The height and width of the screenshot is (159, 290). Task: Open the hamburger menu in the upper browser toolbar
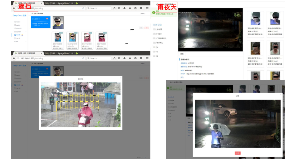[147, 8]
